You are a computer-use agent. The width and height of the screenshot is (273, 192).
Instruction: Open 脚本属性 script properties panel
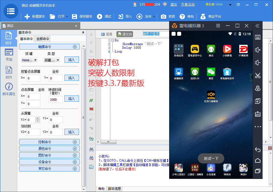click(x=9, y=89)
